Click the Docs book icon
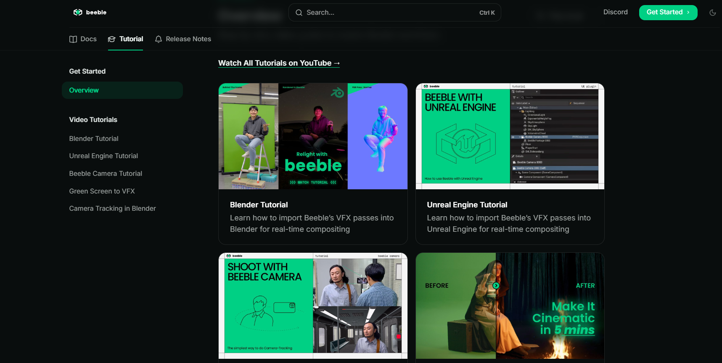722x363 pixels. [x=73, y=39]
